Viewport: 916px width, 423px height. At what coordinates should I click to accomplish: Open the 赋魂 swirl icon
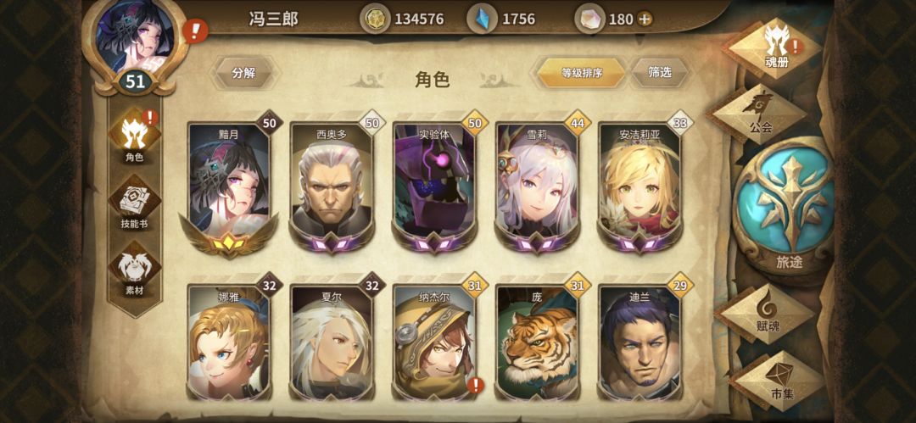pyautogui.click(x=767, y=315)
